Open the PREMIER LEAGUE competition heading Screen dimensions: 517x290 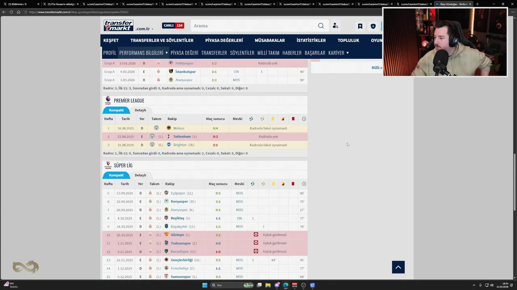click(129, 101)
